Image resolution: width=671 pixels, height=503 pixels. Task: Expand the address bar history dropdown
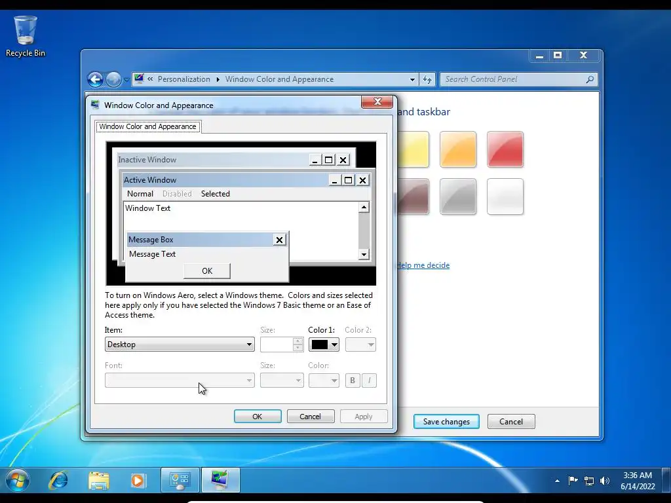pyautogui.click(x=412, y=79)
